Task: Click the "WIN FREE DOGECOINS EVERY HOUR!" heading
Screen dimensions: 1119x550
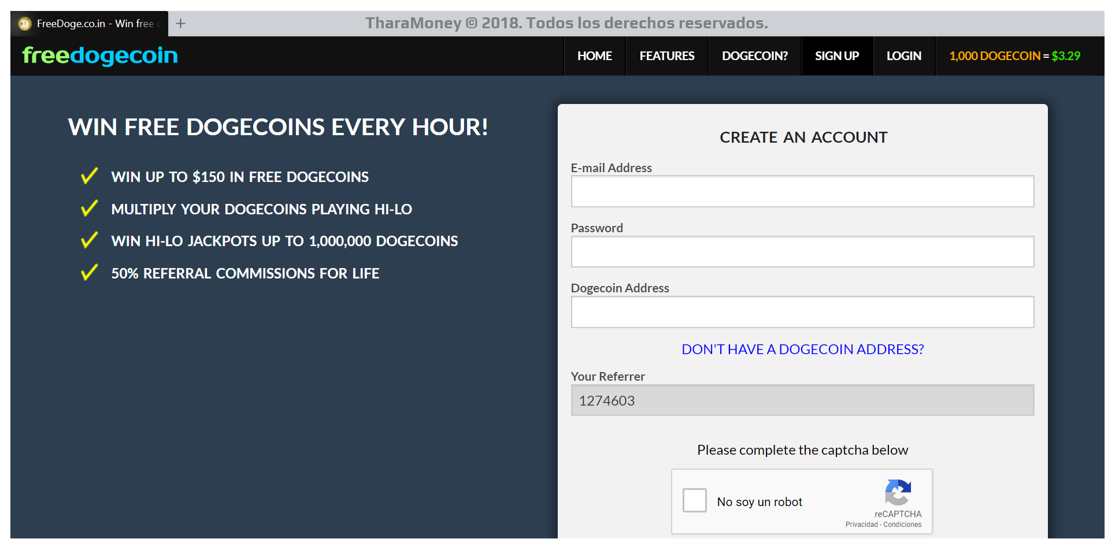Action: (278, 127)
